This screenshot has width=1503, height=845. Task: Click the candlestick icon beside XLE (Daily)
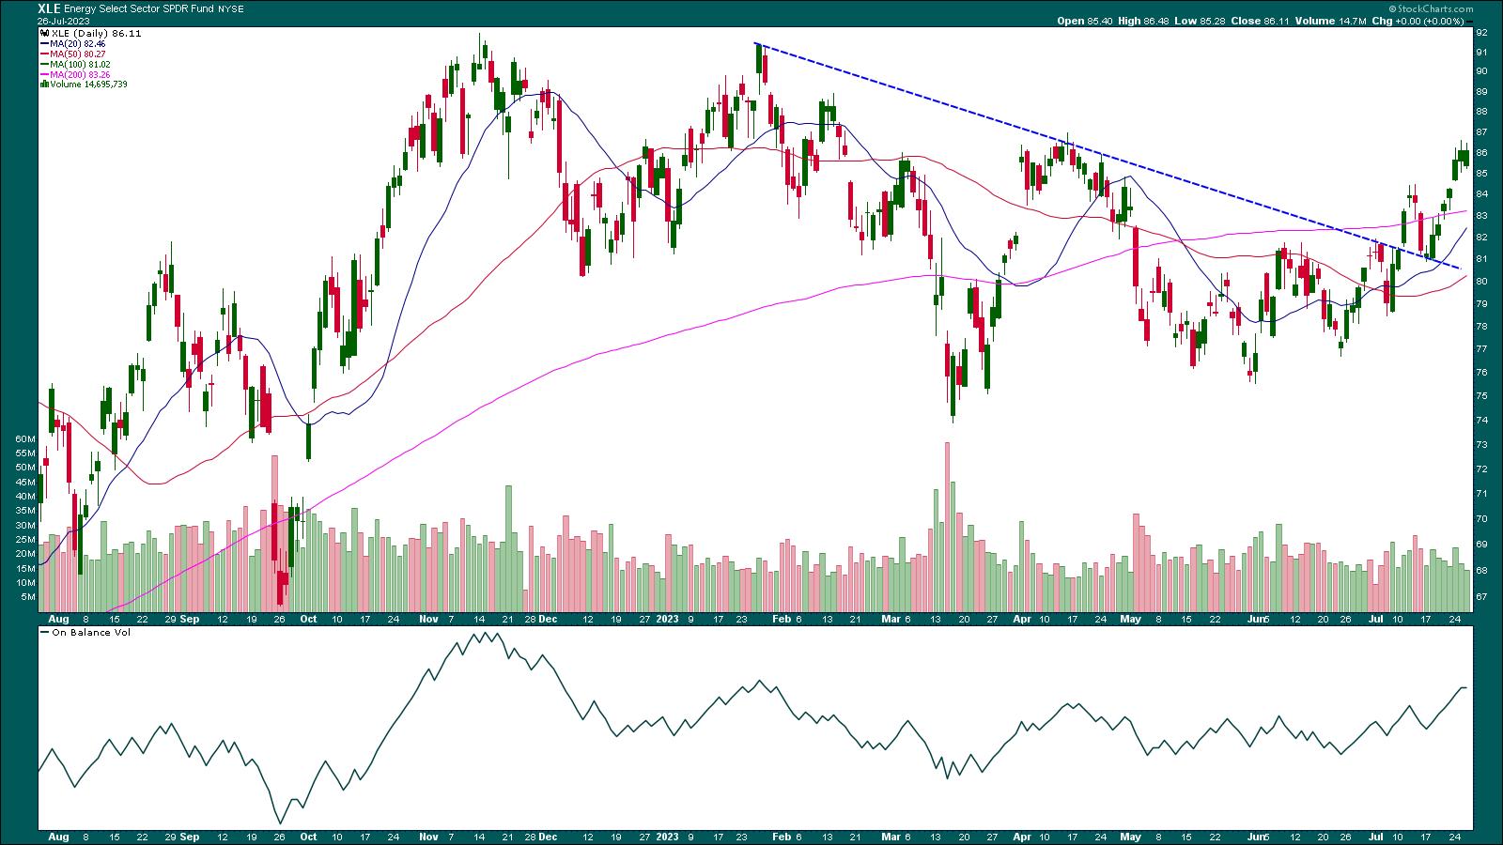click(x=43, y=33)
